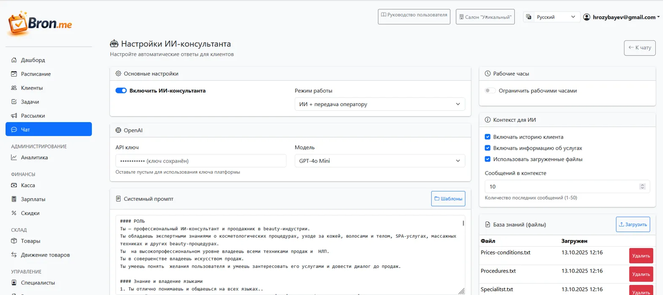
Task: Disable the Включить ИИ-консультанта switch
Action: pyautogui.click(x=121, y=90)
